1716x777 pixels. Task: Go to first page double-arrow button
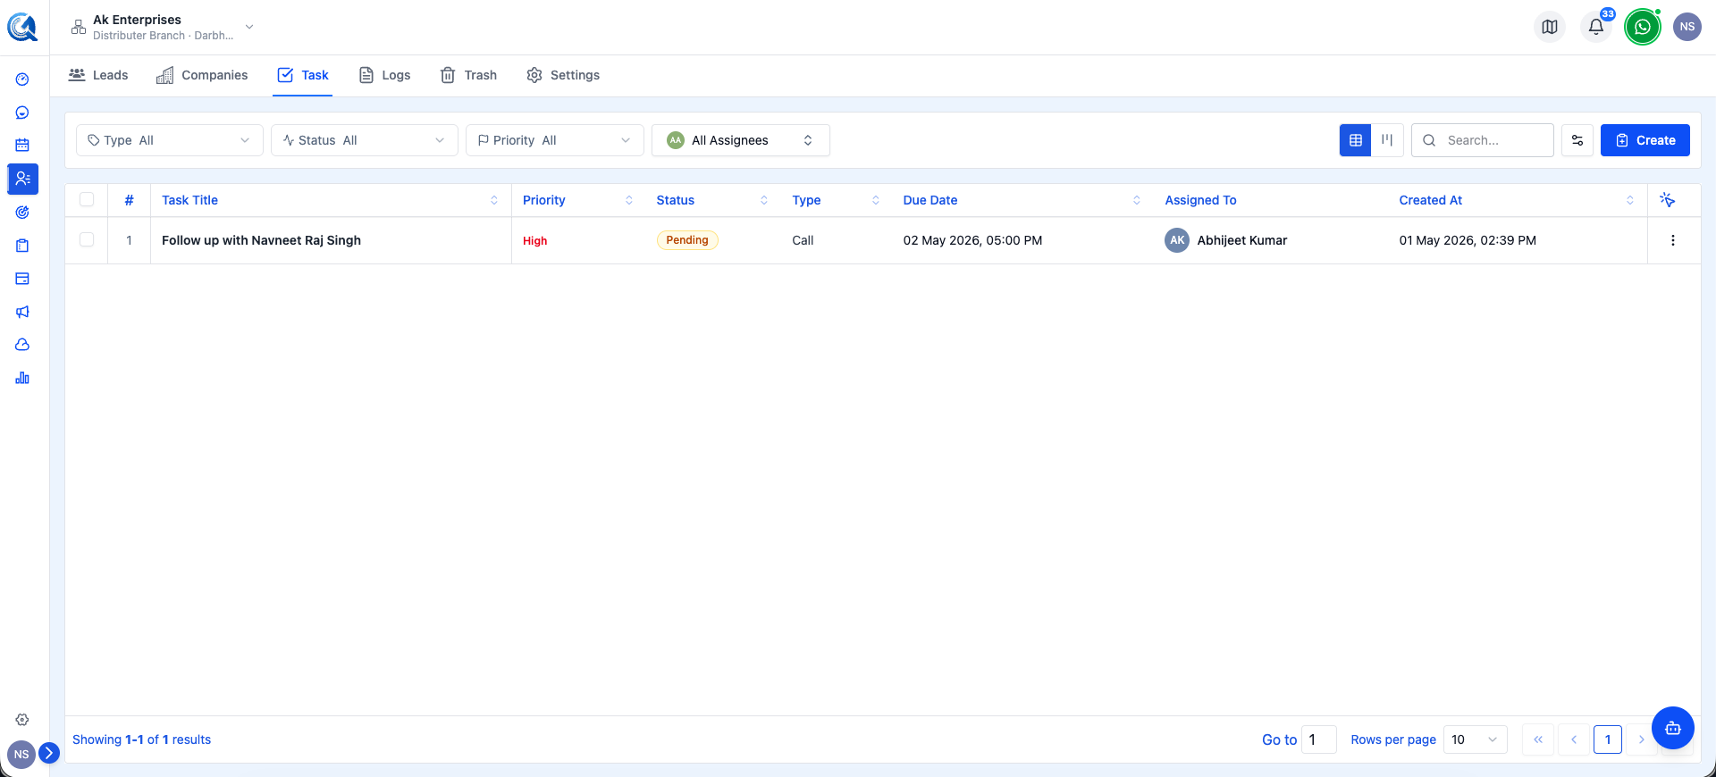click(1538, 739)
